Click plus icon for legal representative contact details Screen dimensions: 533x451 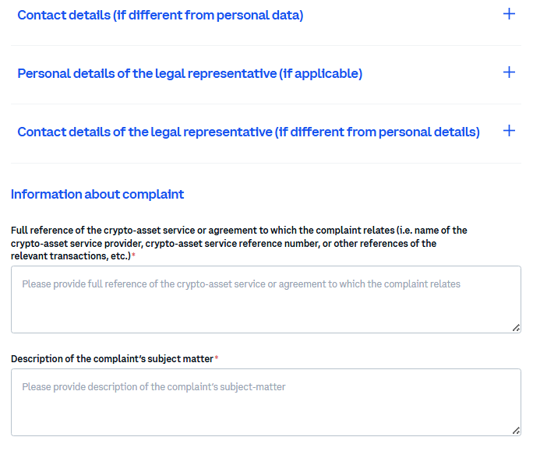509,131
